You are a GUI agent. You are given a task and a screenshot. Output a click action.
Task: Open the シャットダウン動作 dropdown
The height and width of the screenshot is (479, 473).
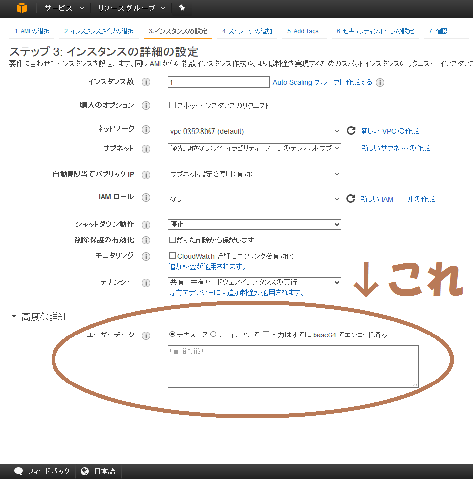(x=255, y=224)
